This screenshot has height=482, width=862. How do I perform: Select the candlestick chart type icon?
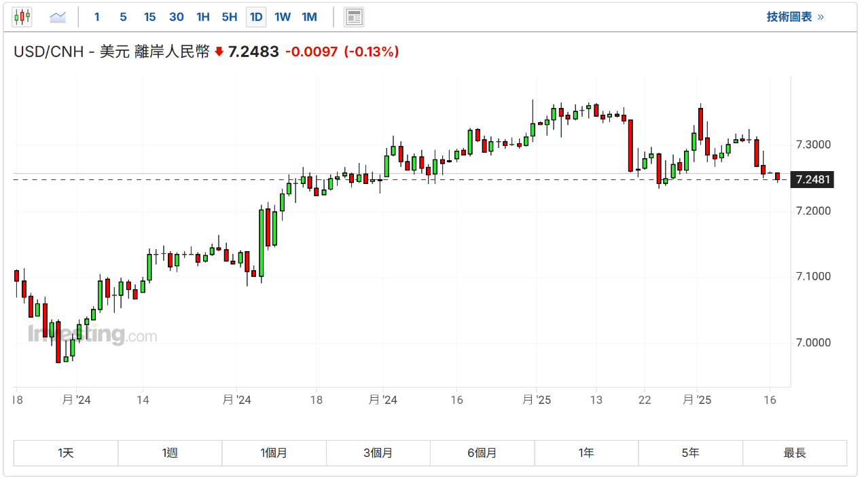22,17
